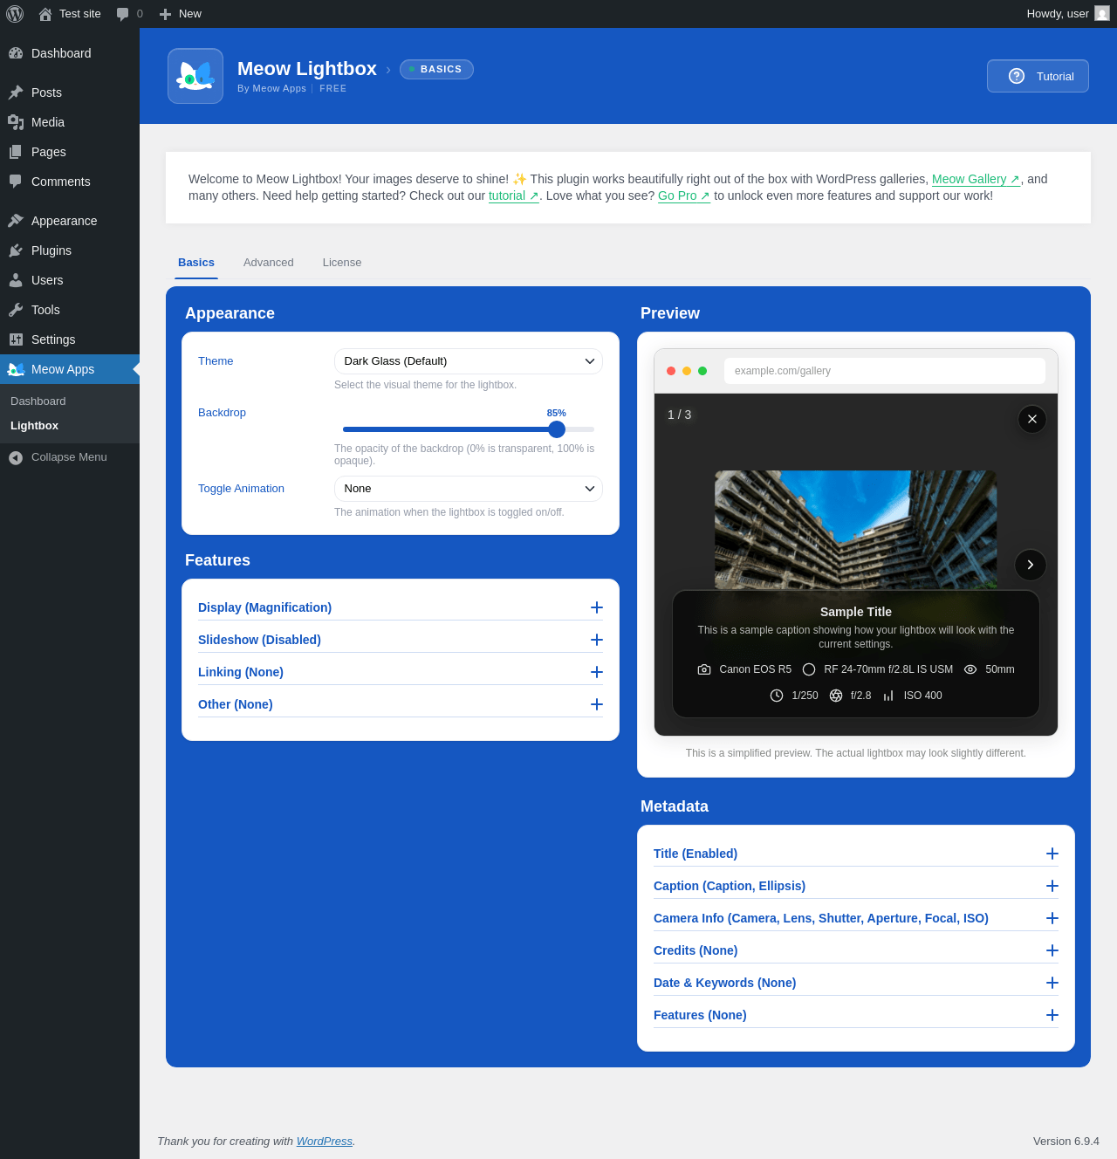Click the Meow Lightbox cat logo
1117x1159 pixels.
(195, 76)
